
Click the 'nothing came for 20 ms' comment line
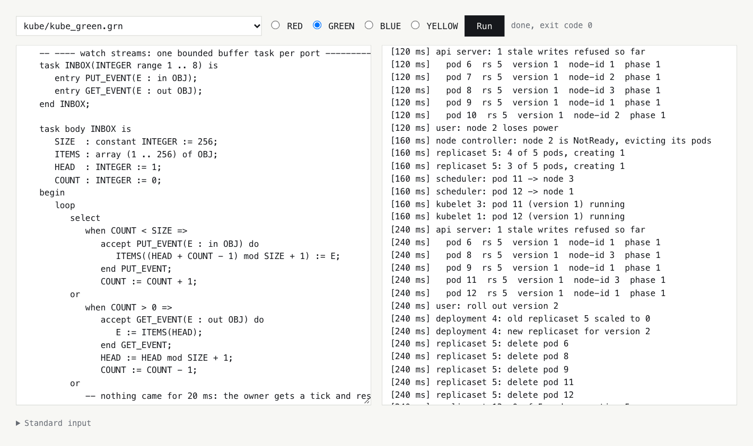[x=228, y=396]
